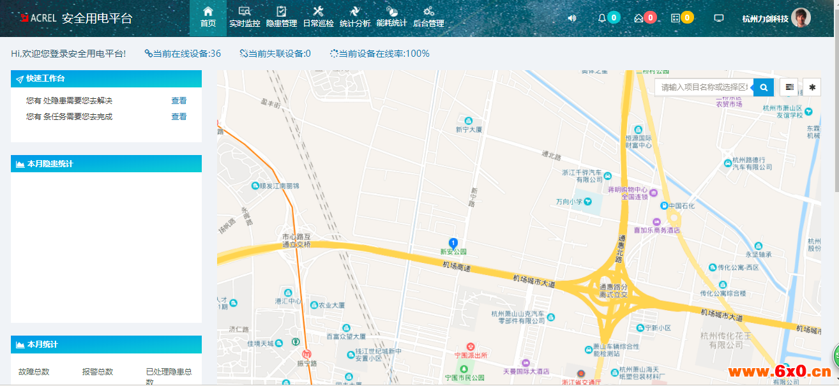Click the 港汇中心 map point icon
Viewport: 839px width, 386px height.
289,292
